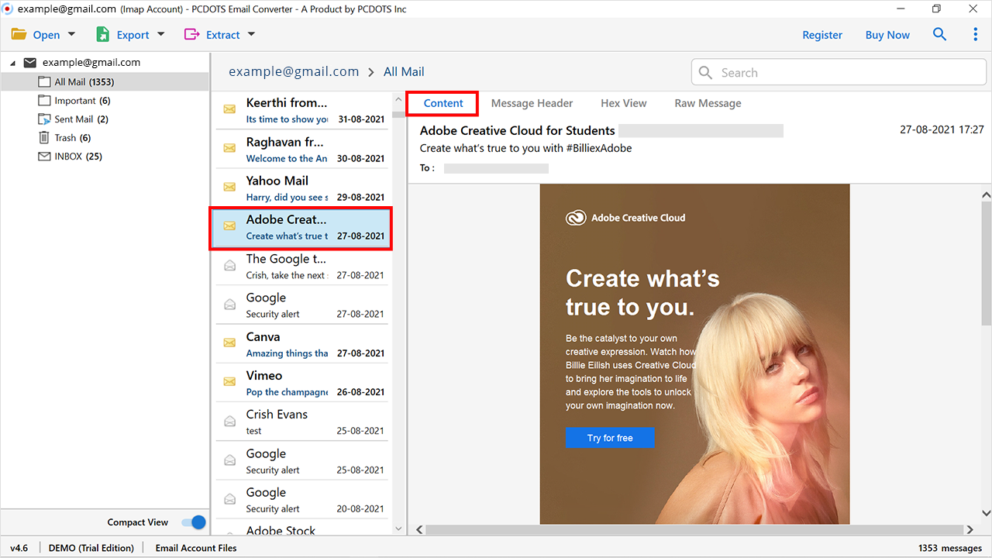Open the Vimeo Pop the champagne email

tap(301, 384)
